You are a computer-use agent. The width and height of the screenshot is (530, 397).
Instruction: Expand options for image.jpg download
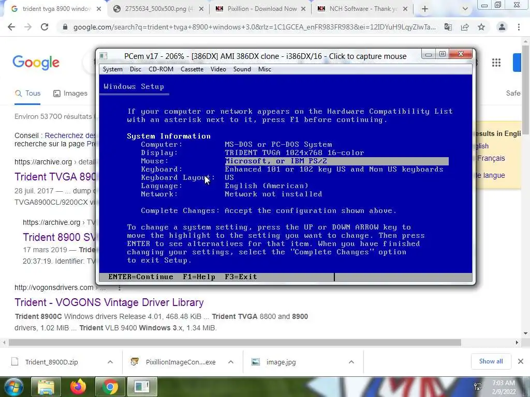click(x=351, y=362)
